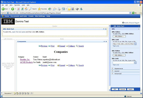Close the XML Web Part in the header

(106, 29)
